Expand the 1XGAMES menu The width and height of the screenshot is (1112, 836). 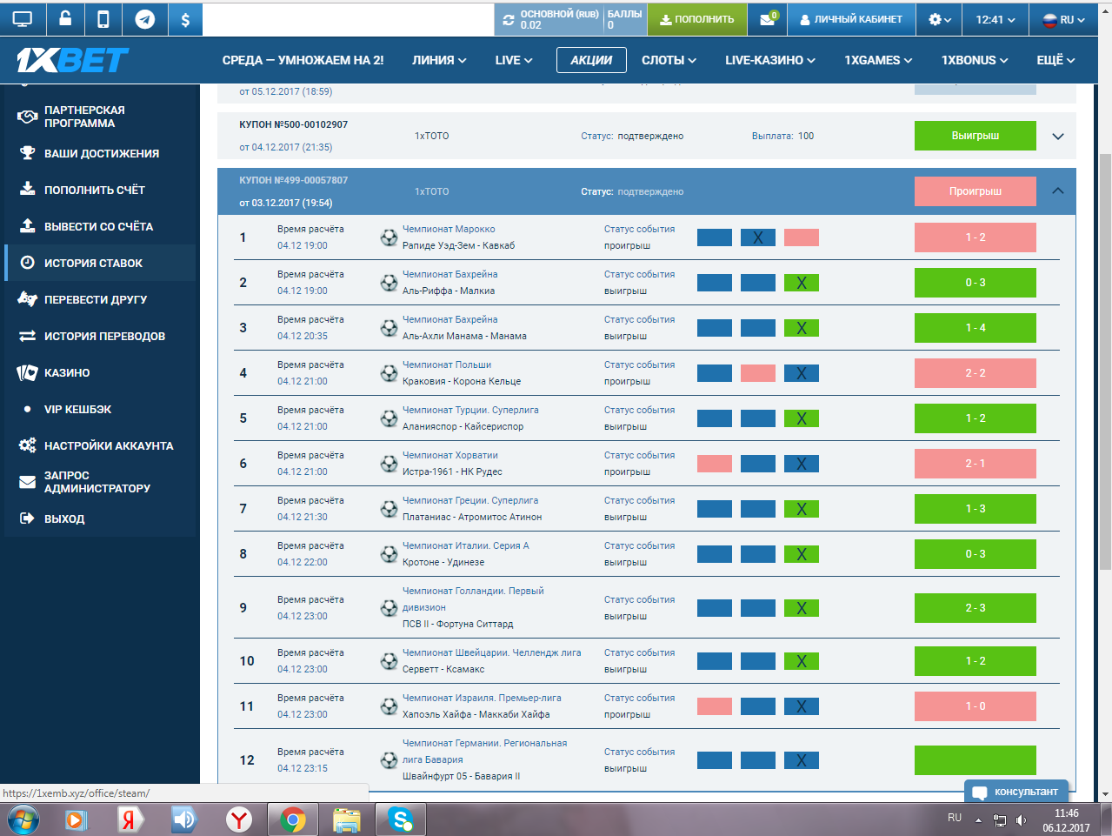pos(878,60)
